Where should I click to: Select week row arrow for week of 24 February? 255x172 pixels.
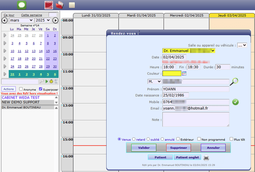pos(5,35)
